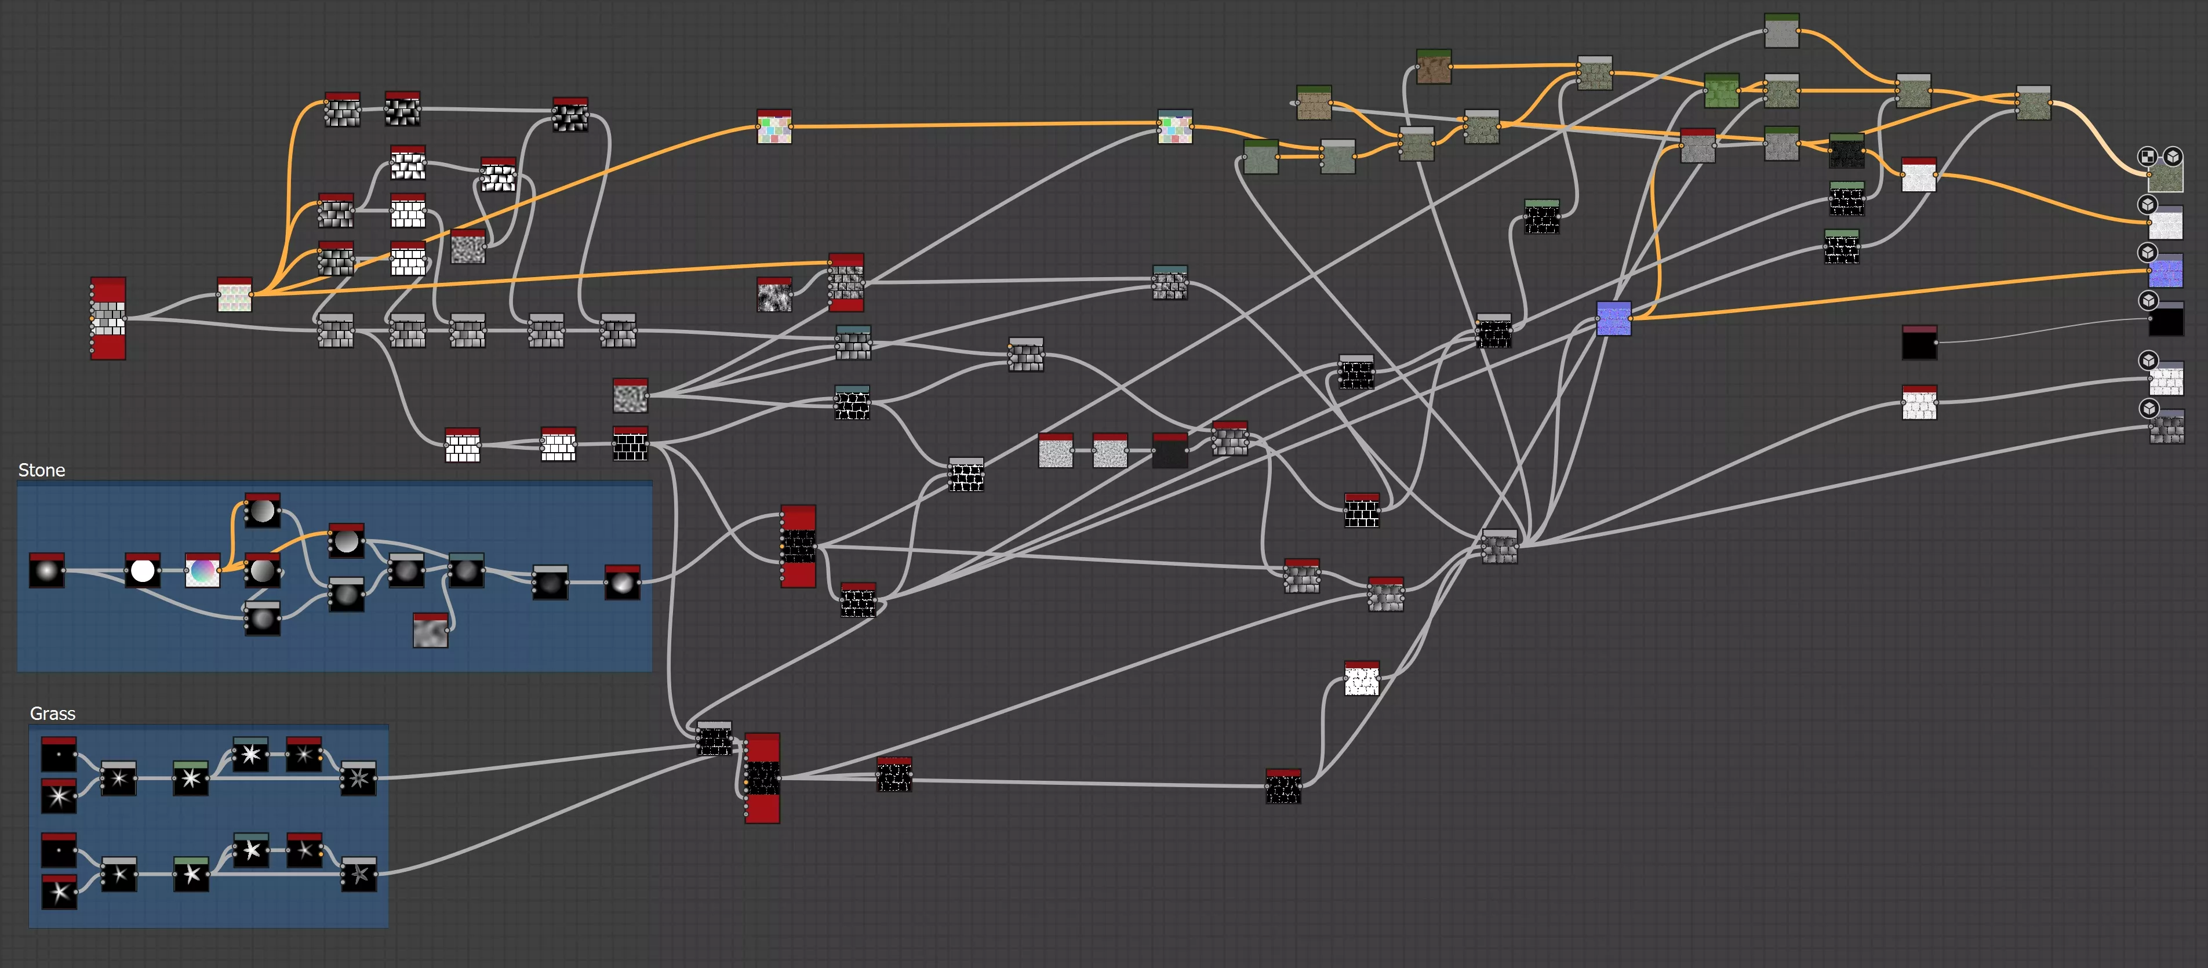Select the white circle shape node in Stone frame

[x=142, y=571]
